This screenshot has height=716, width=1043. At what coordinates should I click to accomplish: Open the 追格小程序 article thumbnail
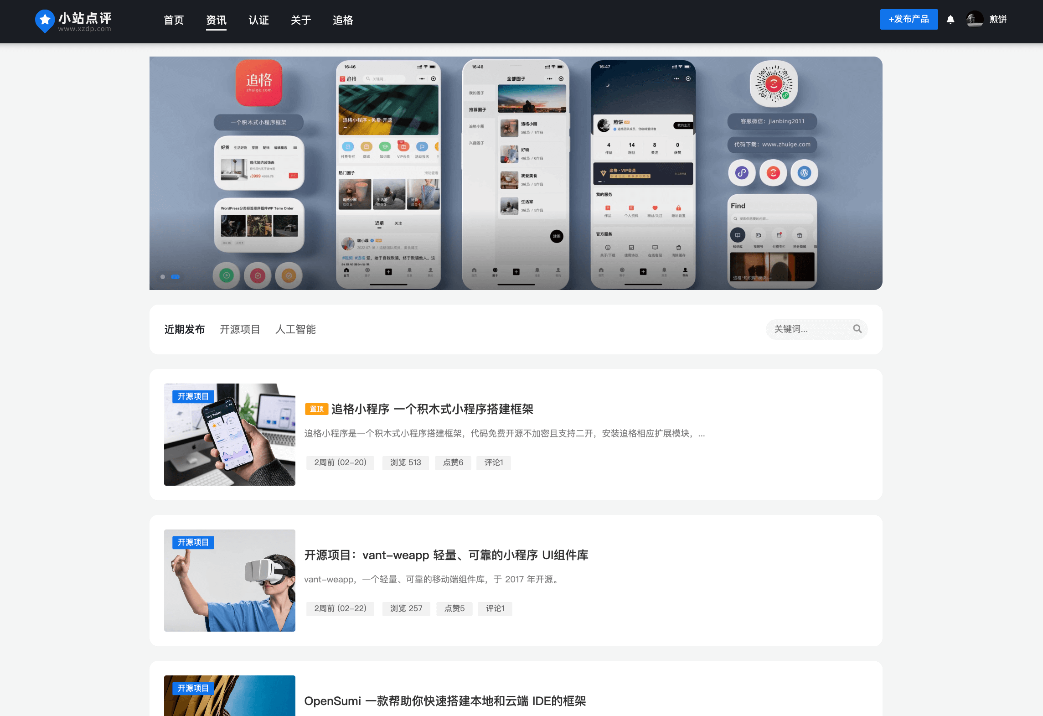(x=230, y=435)
